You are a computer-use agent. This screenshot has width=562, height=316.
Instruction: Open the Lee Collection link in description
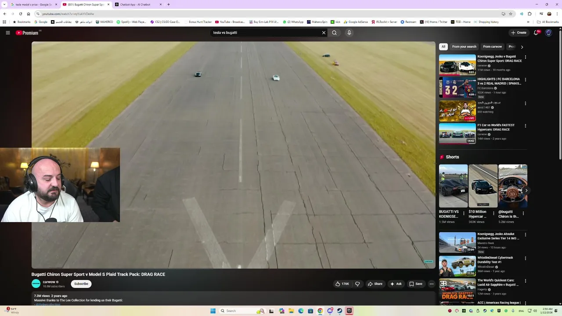click(x=48, y=304)
